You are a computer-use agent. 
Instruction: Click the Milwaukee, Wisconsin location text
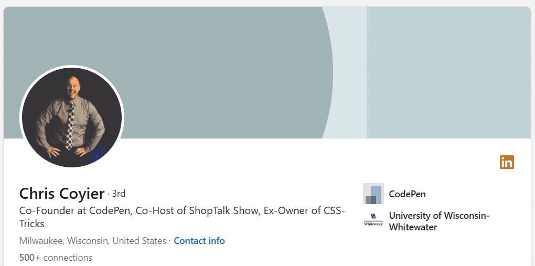click(x=64, y=241)
